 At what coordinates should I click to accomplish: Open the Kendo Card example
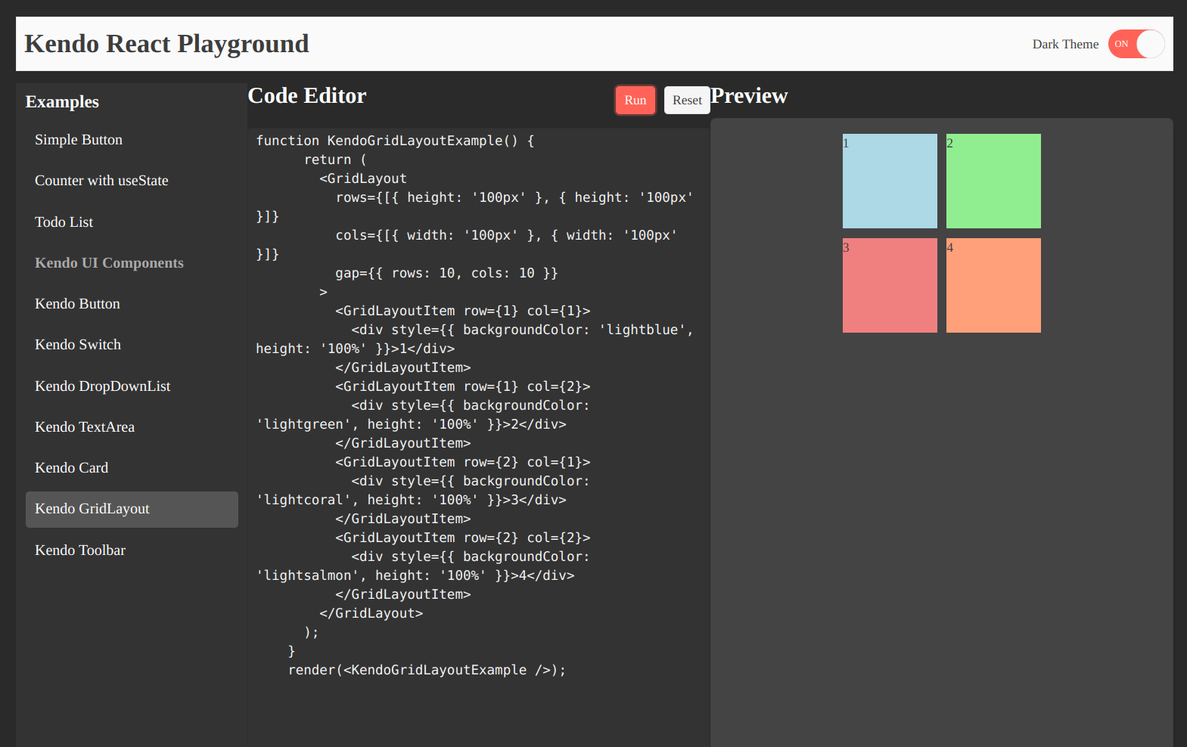click(x=132, y=468)
